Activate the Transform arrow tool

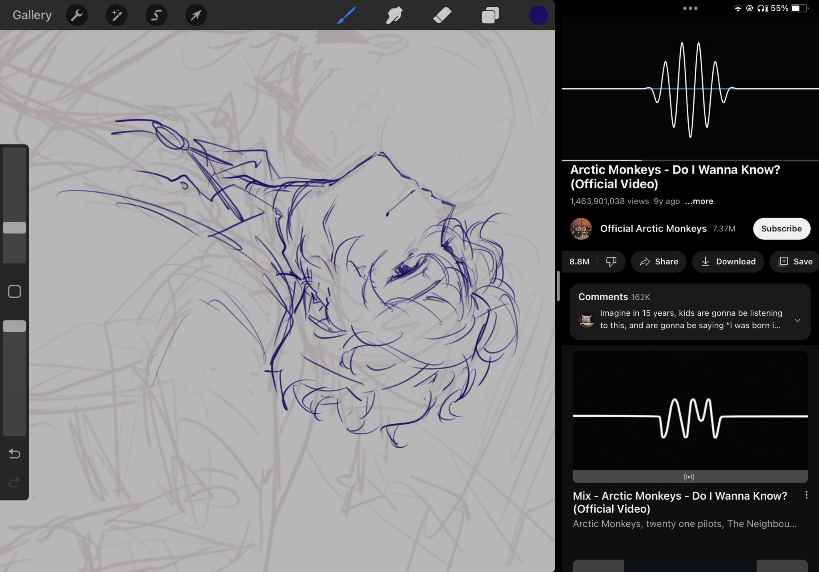[x=196, y=15]
